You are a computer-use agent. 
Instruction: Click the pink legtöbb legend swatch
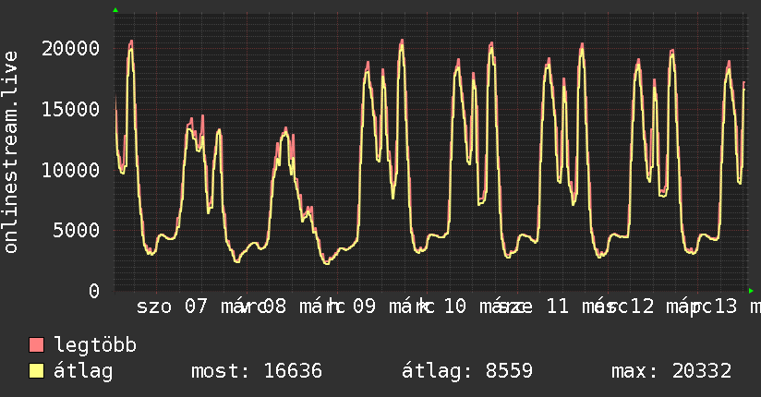pos(36,345)
